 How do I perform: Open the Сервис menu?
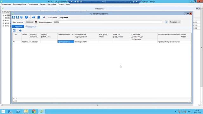point(43,4)
